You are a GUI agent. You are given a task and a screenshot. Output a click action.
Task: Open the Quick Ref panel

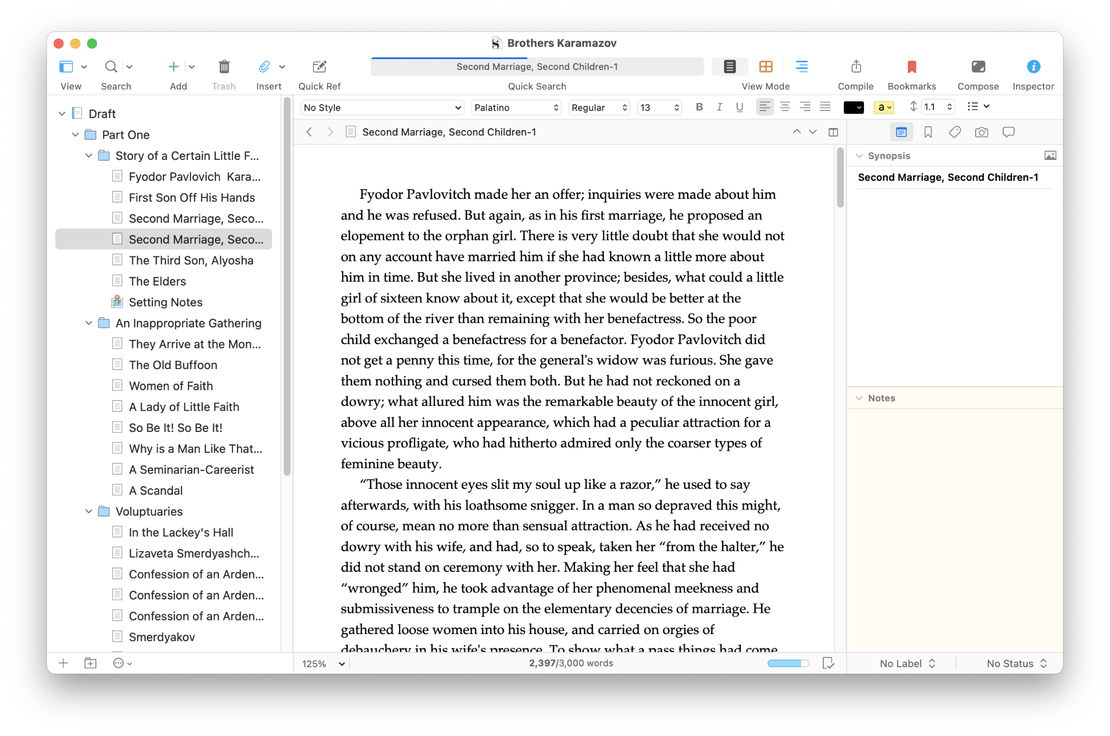click(x=319, y=67)
